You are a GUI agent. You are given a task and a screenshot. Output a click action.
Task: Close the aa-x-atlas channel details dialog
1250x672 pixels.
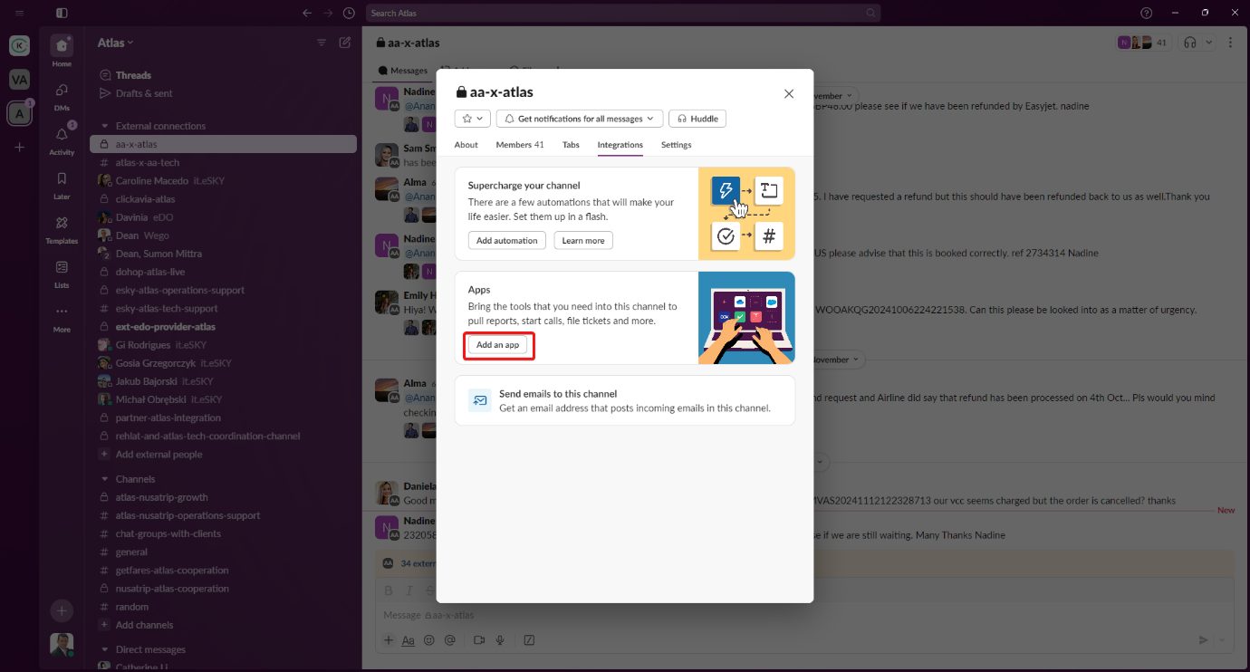pyautogui.click(x=788, y=93)
